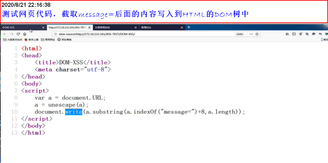328x163 pixels.
Task: Click the utf-8 charset value
Action: pyautogui.click(x=96, y=70)
